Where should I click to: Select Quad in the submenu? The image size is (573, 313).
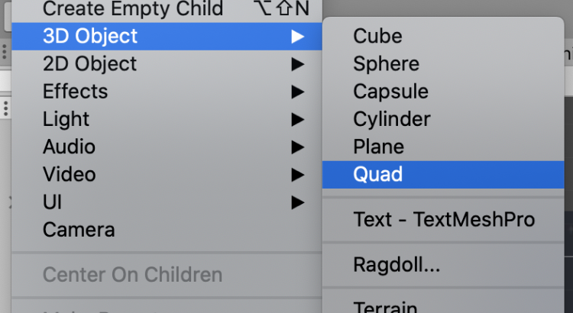click(377, 175)
